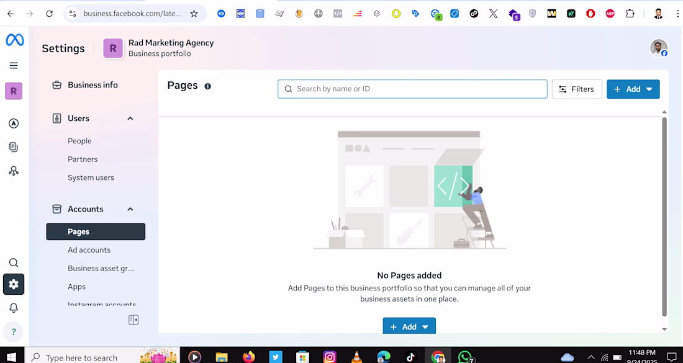Bookmark this page with star icon
The image size is (683, 363).
[x=194, y=14]
